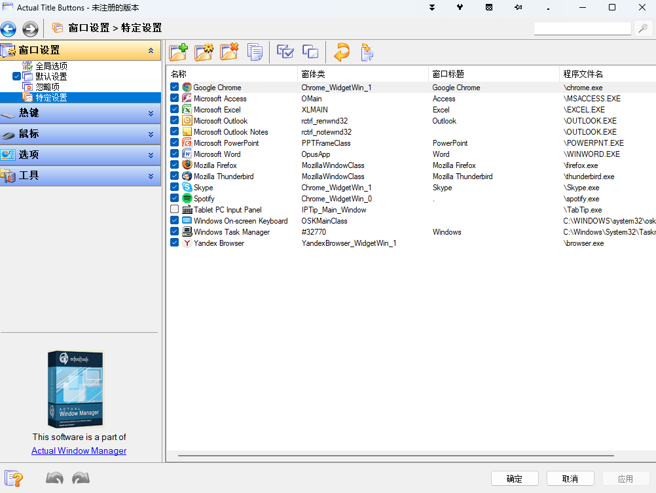Click the gray redo arrow at bottom

coord(81,478)
